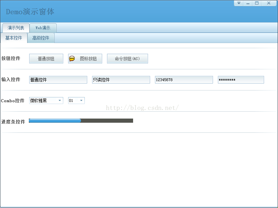Click the 普通按钮 button
278x208 pixels.
pyautogui.click(x=46, y=59)
